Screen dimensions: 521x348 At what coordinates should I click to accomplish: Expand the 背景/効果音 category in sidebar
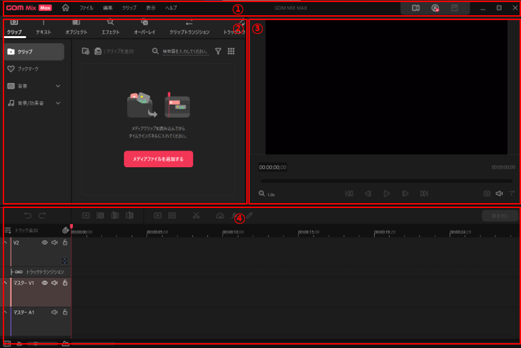coord(58,103)
